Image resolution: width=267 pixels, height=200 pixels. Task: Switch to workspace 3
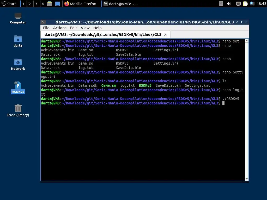pos(36,4)
